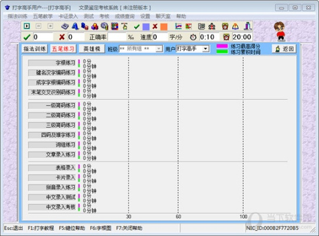Select the 拼音录入练习 row label
The height and width of the screenshot is (236, 319).
[52, 188]
